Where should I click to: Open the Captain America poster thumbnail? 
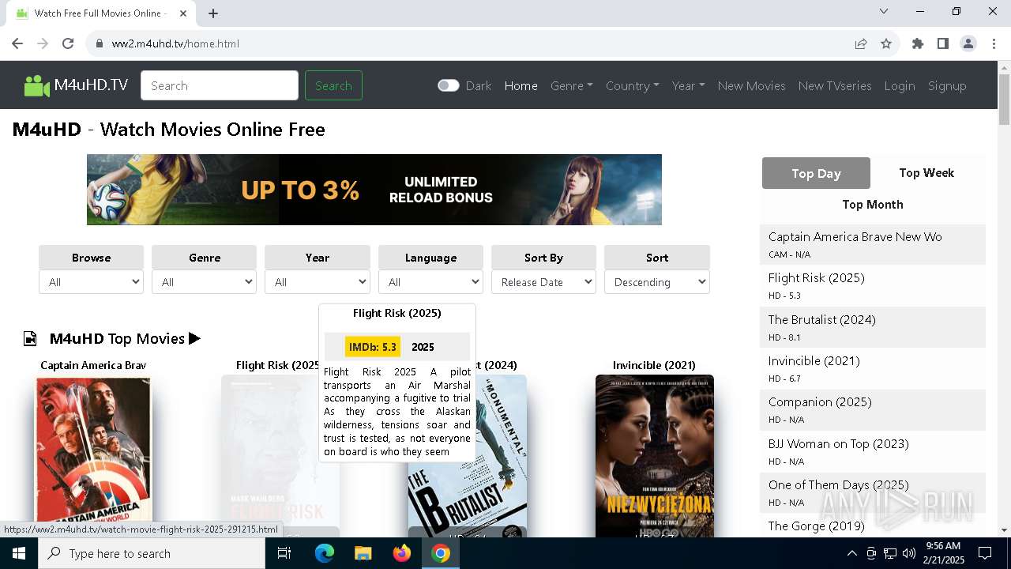93,457
